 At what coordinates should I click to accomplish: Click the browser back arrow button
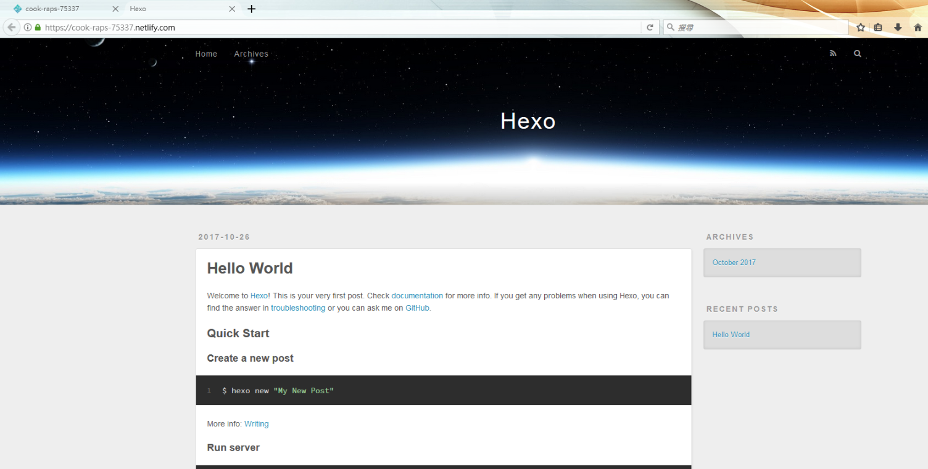pyautogui.click(x=11, y=27)
